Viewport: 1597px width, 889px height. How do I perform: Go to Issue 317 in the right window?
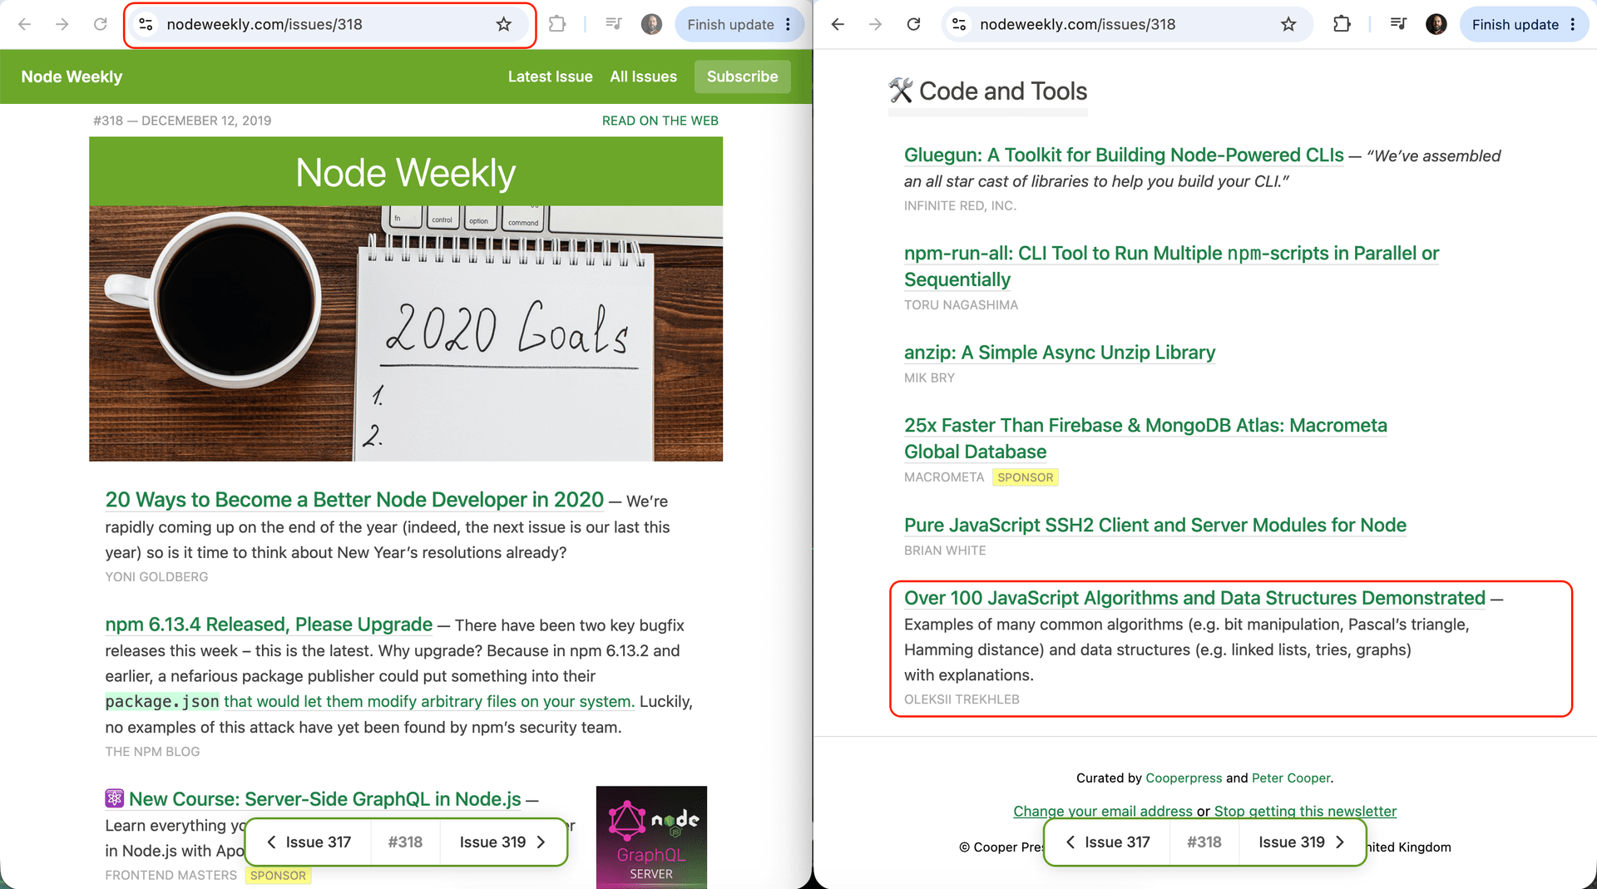(1109, 842)
